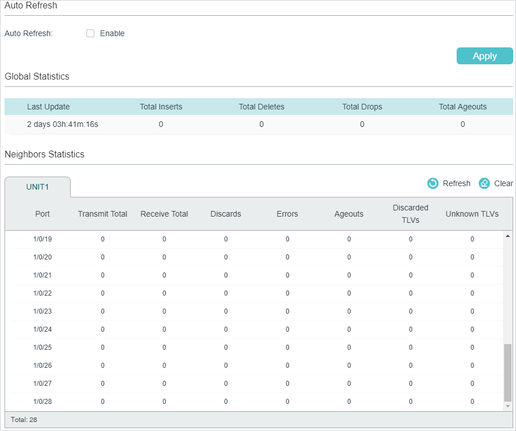Viewport: 516px width, 431px height.
Task: Click the Port column header
Action: tap(42, 214)
